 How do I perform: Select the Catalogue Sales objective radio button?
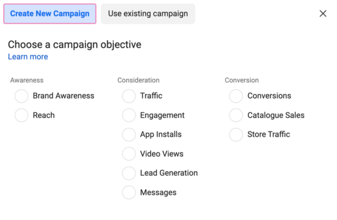tap(236, 115)
